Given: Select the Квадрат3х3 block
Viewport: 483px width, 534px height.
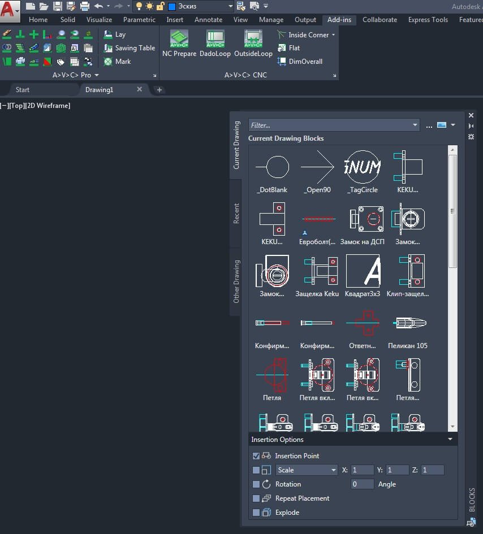Looking at the screenshot, I should 363,276.
